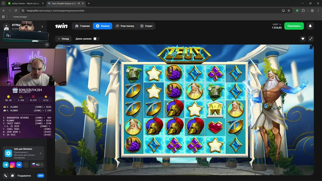The image size is (322, 181).
Task: Click the Назад back button
Action: tap(63, 39)
